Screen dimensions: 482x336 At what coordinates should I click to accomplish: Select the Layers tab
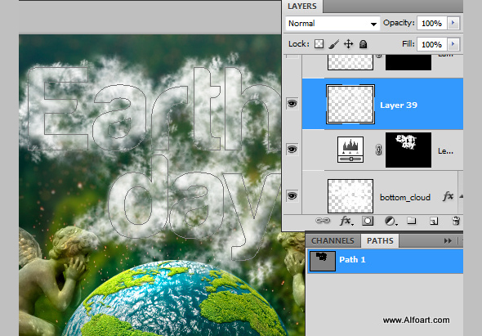click(302, 7)
